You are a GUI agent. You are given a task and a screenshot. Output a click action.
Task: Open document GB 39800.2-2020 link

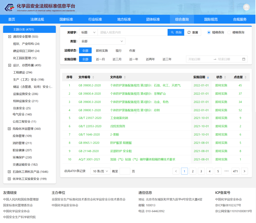click(x=90, y=85)
